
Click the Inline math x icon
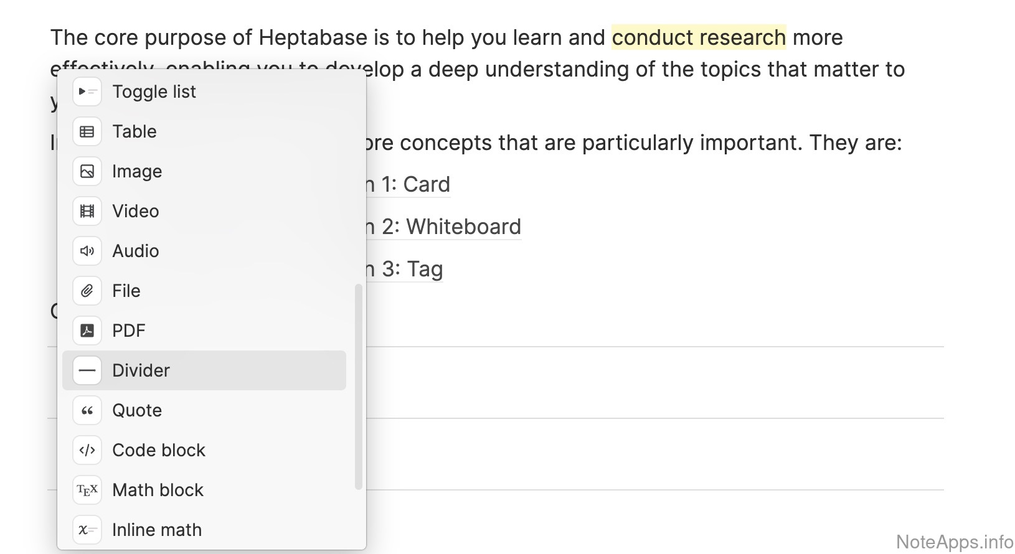click(x=87, y=530)
